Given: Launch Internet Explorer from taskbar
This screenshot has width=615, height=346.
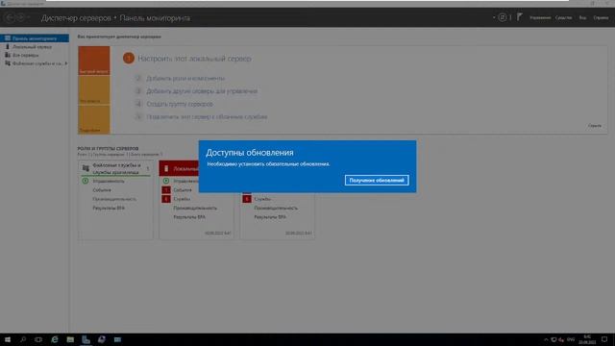Looking at the screenshot, I should coord(55,339).
